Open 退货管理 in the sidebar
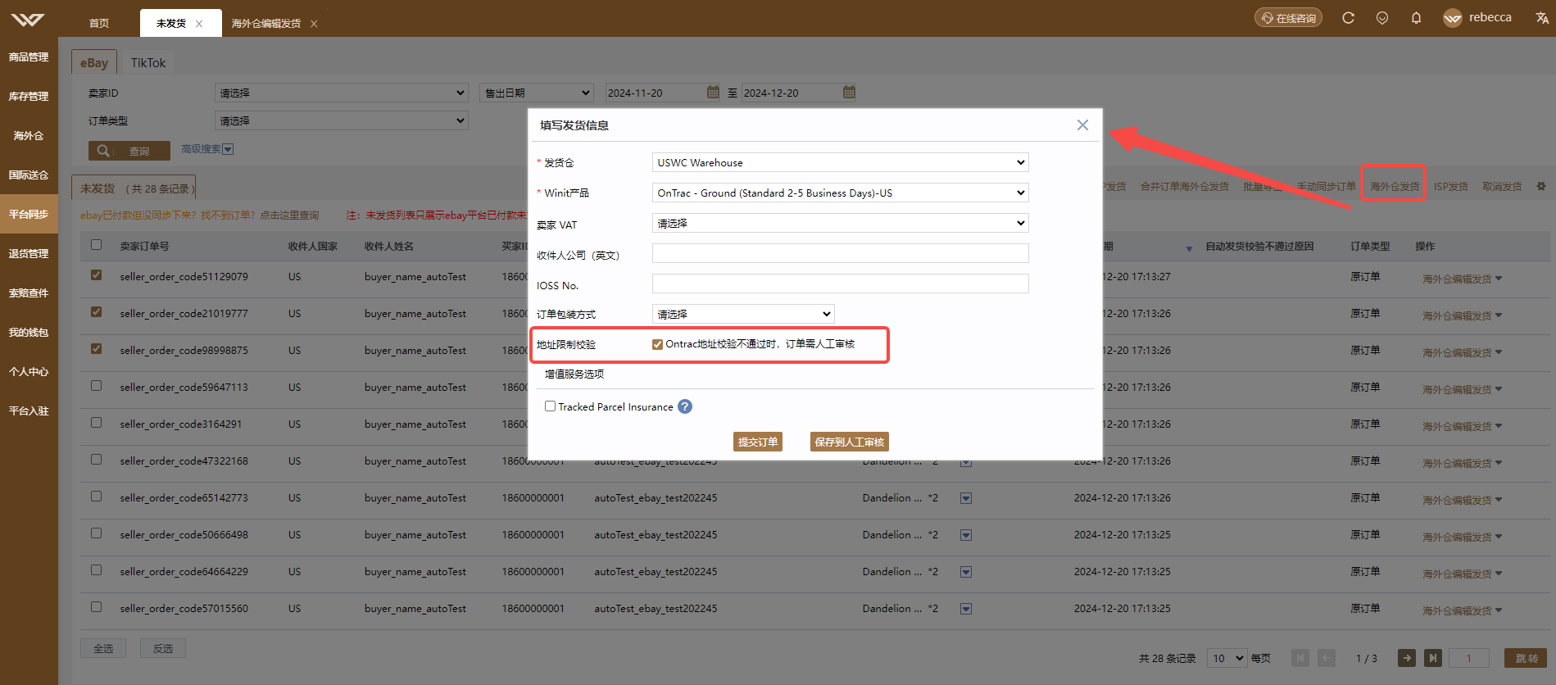This screenshot has width=1556, height=685. tap(29, 254)
